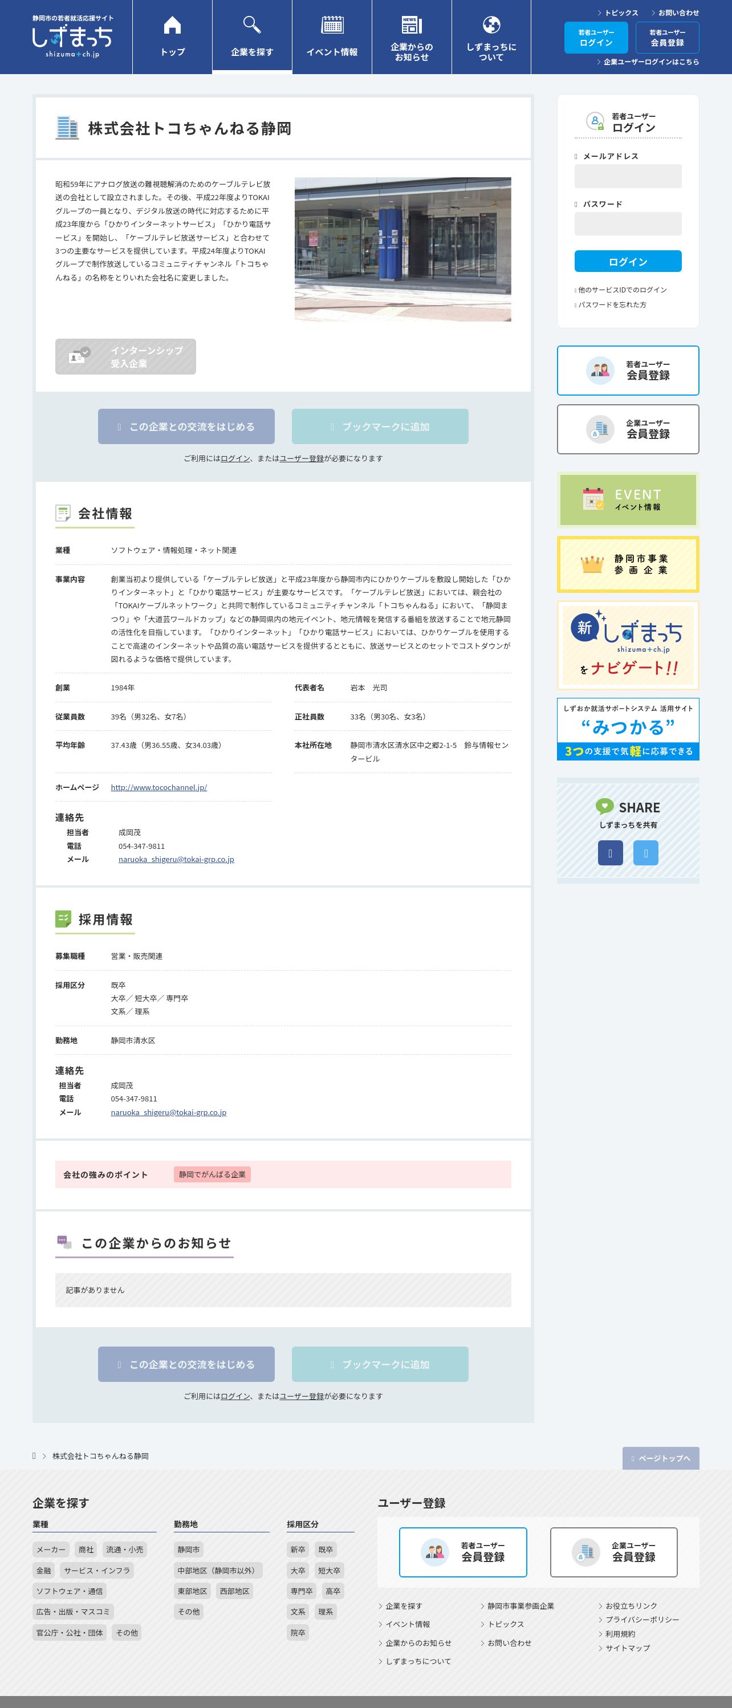Open 企業ユーザーログインはこちら link

pos(648,62)
